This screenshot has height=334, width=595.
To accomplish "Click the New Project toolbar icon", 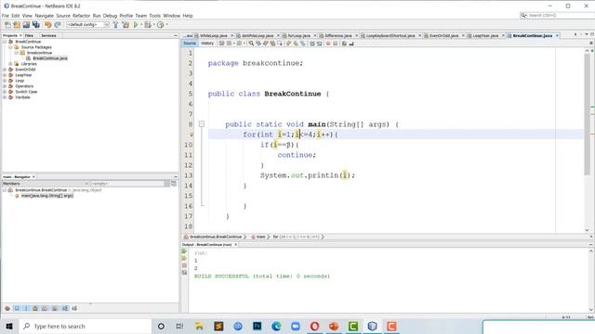I will click(x=17, y=25).
